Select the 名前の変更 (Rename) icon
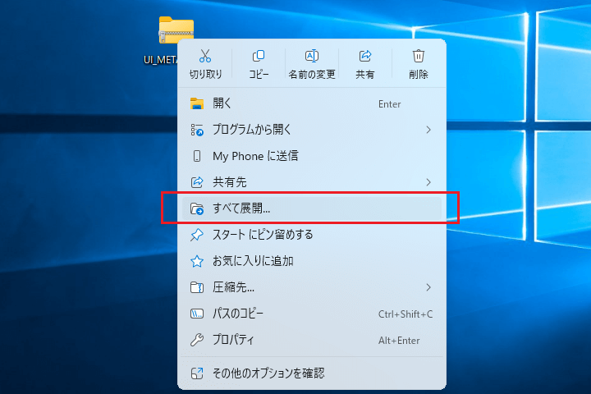Screen dimensions: 591x394 click(x=312, y=57)
